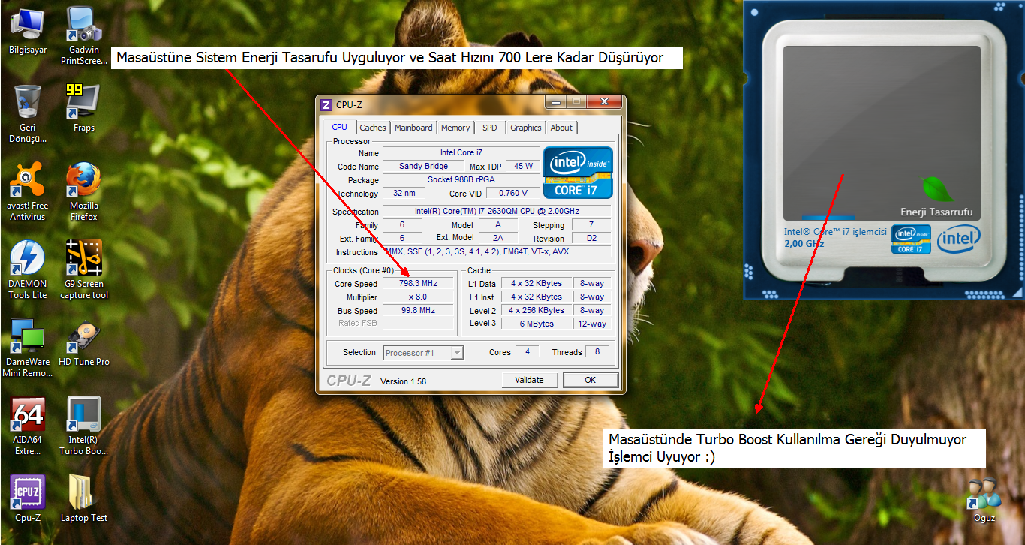Open Gadwin PrintScreen desktop shortcut

(84, 35)
